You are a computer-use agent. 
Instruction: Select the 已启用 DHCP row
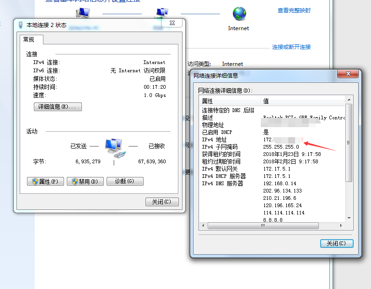[x=272, y=132]
